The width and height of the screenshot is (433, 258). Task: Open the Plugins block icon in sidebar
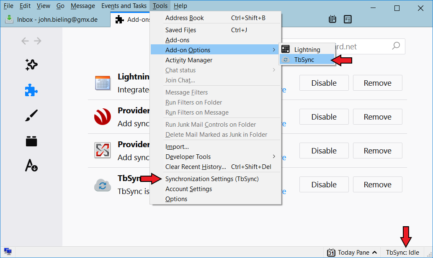coord(31,141)
